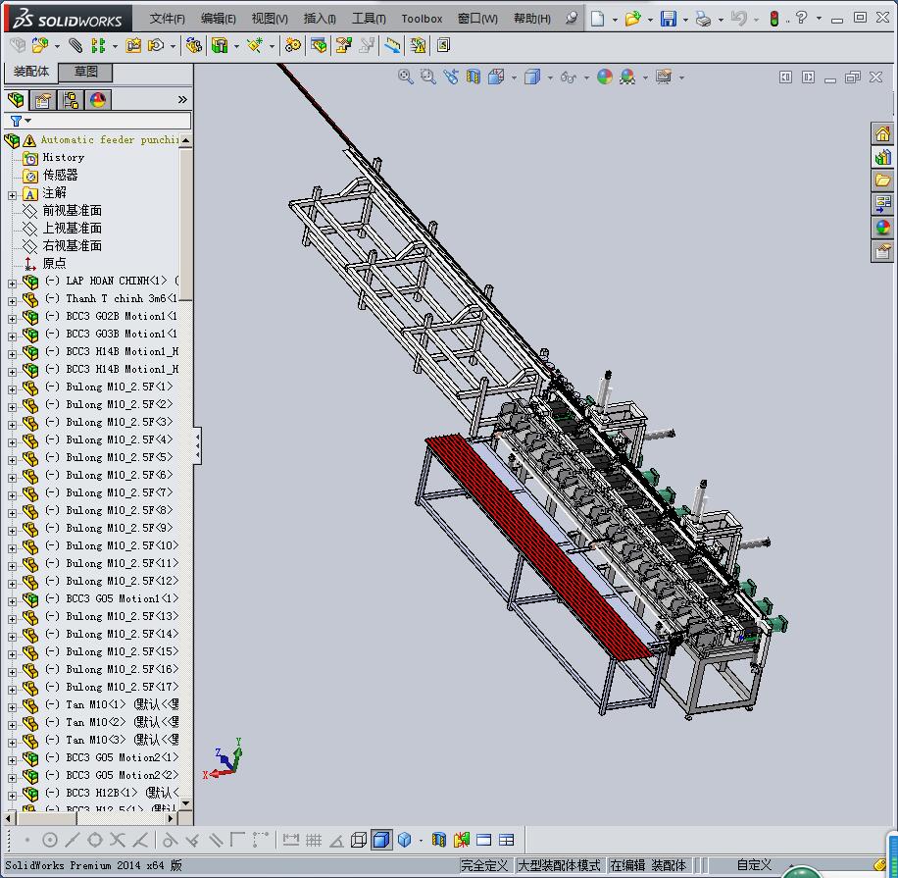Select the 前视基准面 plane in tree

coord(72,211)
